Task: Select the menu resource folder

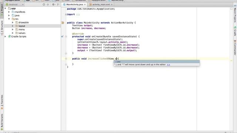Action: (x=32, y=30)
